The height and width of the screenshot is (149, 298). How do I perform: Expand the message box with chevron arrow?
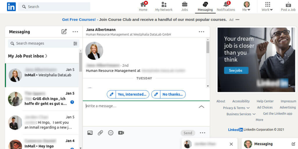coord(201,107)
